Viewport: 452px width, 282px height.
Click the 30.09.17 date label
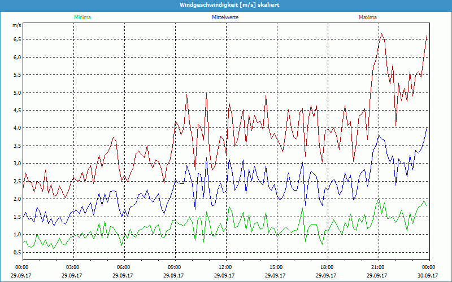click(x=428, y=275)
